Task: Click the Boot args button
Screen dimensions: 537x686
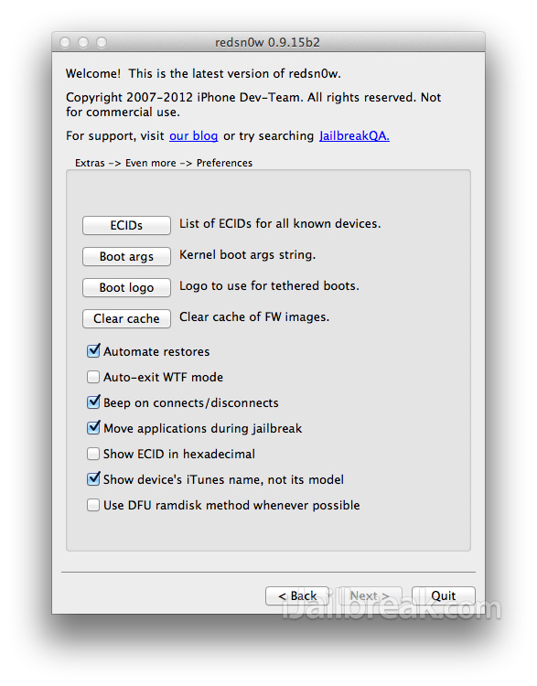Action: pyautogui.click(x=126, y=256)
